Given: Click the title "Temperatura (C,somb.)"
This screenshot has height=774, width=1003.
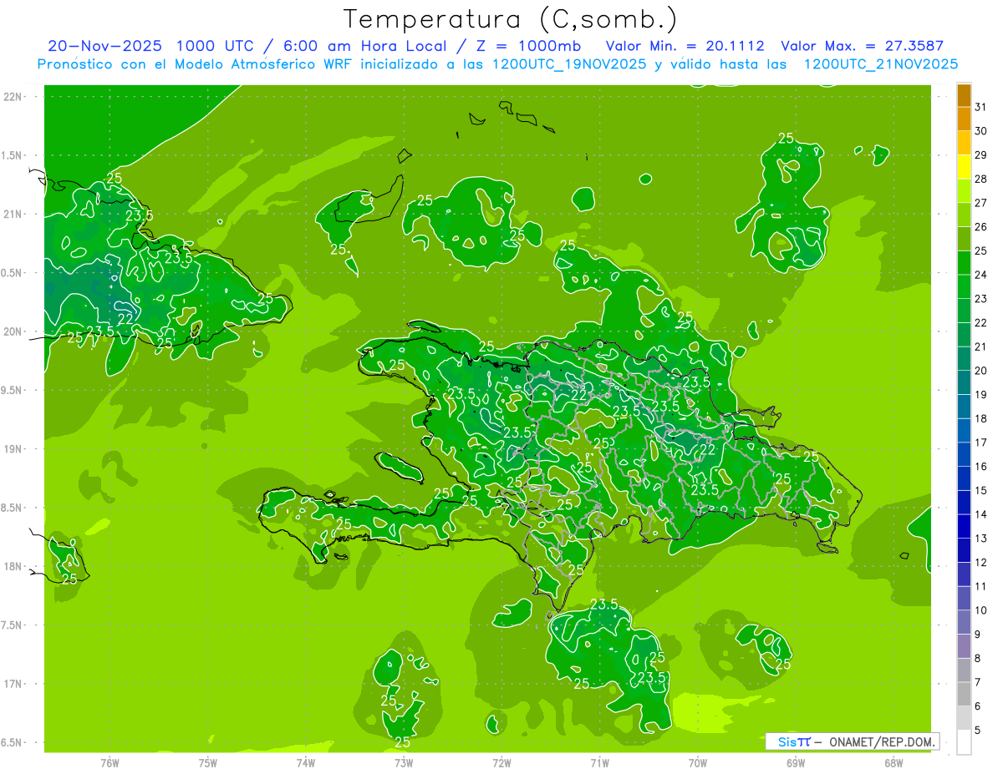Looking at the screenshot, I should 510,19.
